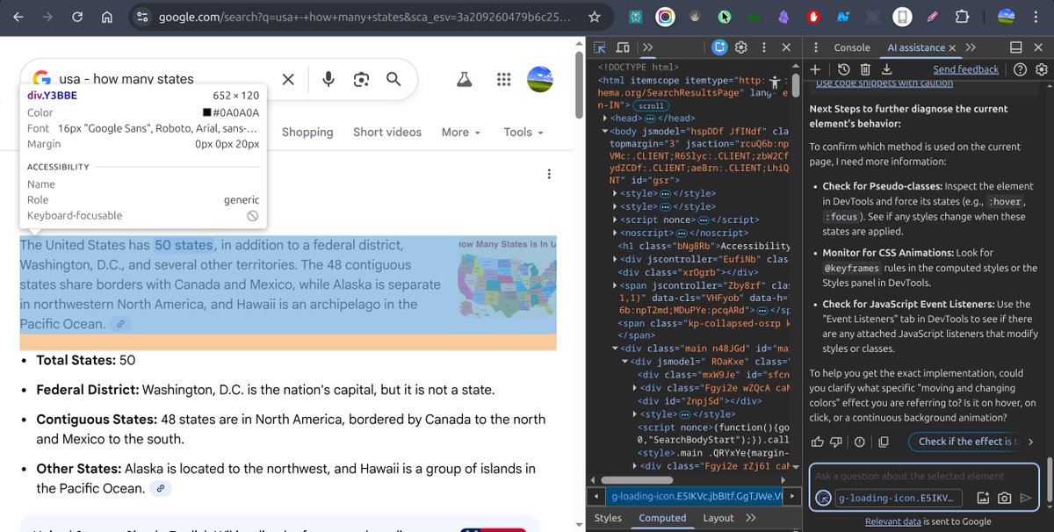The height and width of the screenshot is (532, 1054).
Task: Click the Send feedback link
Action: (x=965, y=69)
